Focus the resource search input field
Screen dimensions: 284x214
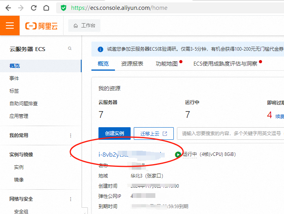click(230, 134)
